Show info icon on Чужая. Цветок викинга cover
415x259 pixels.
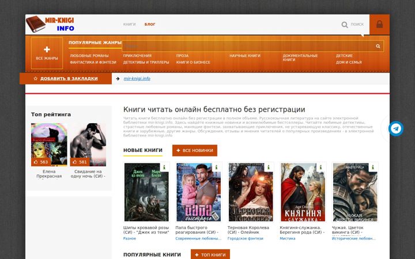[x=373, y=167]
